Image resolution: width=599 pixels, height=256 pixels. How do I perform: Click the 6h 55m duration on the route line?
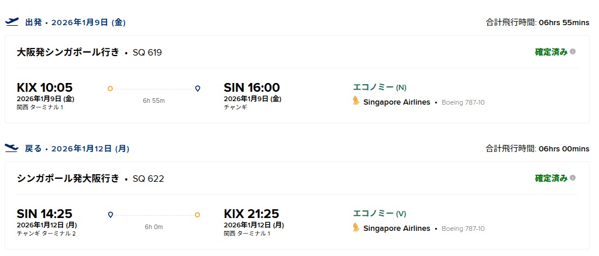tap(154, 101)
